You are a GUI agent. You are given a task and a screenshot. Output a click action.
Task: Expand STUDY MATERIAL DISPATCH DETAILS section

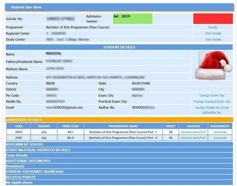[119, 150]
